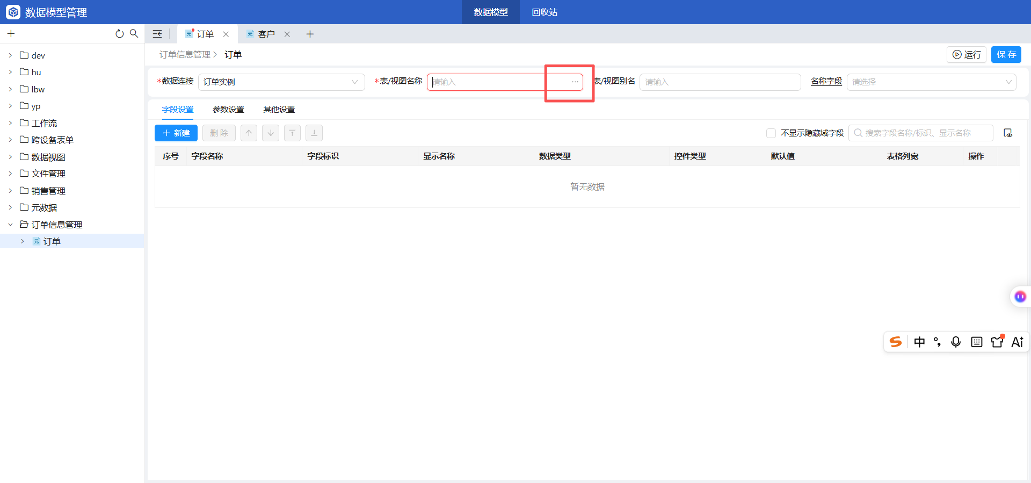Select the 参数设置 tab
This screenshot has height=483, width=1031.
(x=228, y=110)
